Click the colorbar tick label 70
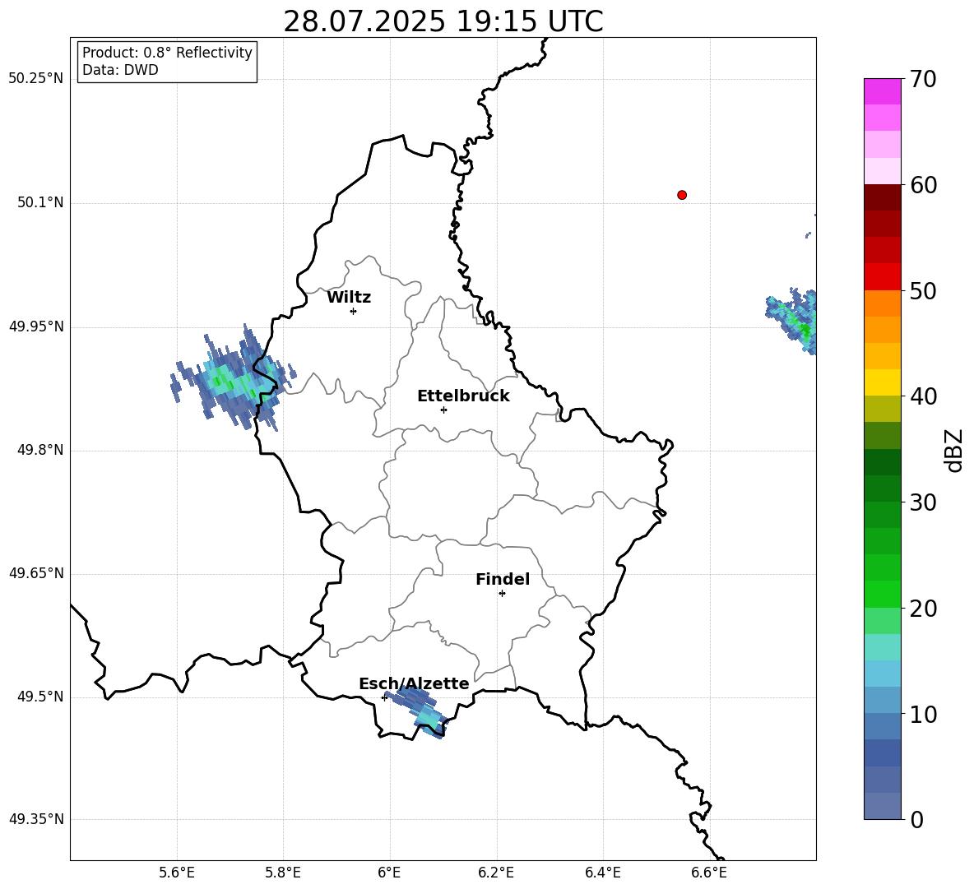974x889 pixels. point(923,79)
